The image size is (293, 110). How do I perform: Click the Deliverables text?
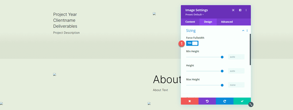[x=65, y=26]
